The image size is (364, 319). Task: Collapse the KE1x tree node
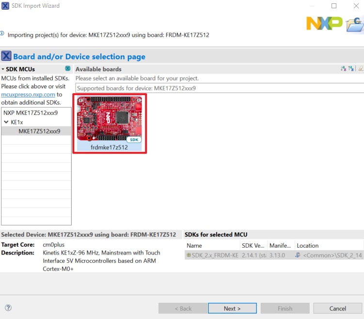(6, 122)
